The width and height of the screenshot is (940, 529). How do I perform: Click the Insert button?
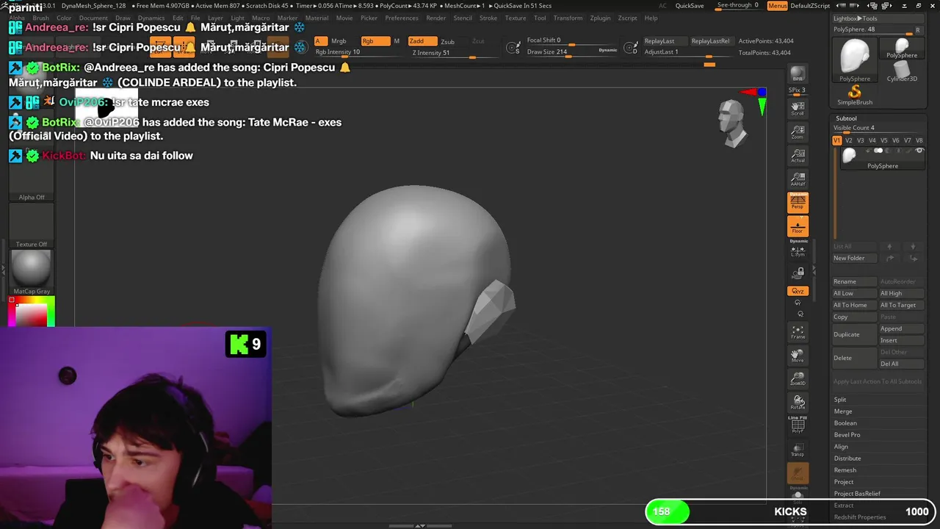click(x=901, y=340)
